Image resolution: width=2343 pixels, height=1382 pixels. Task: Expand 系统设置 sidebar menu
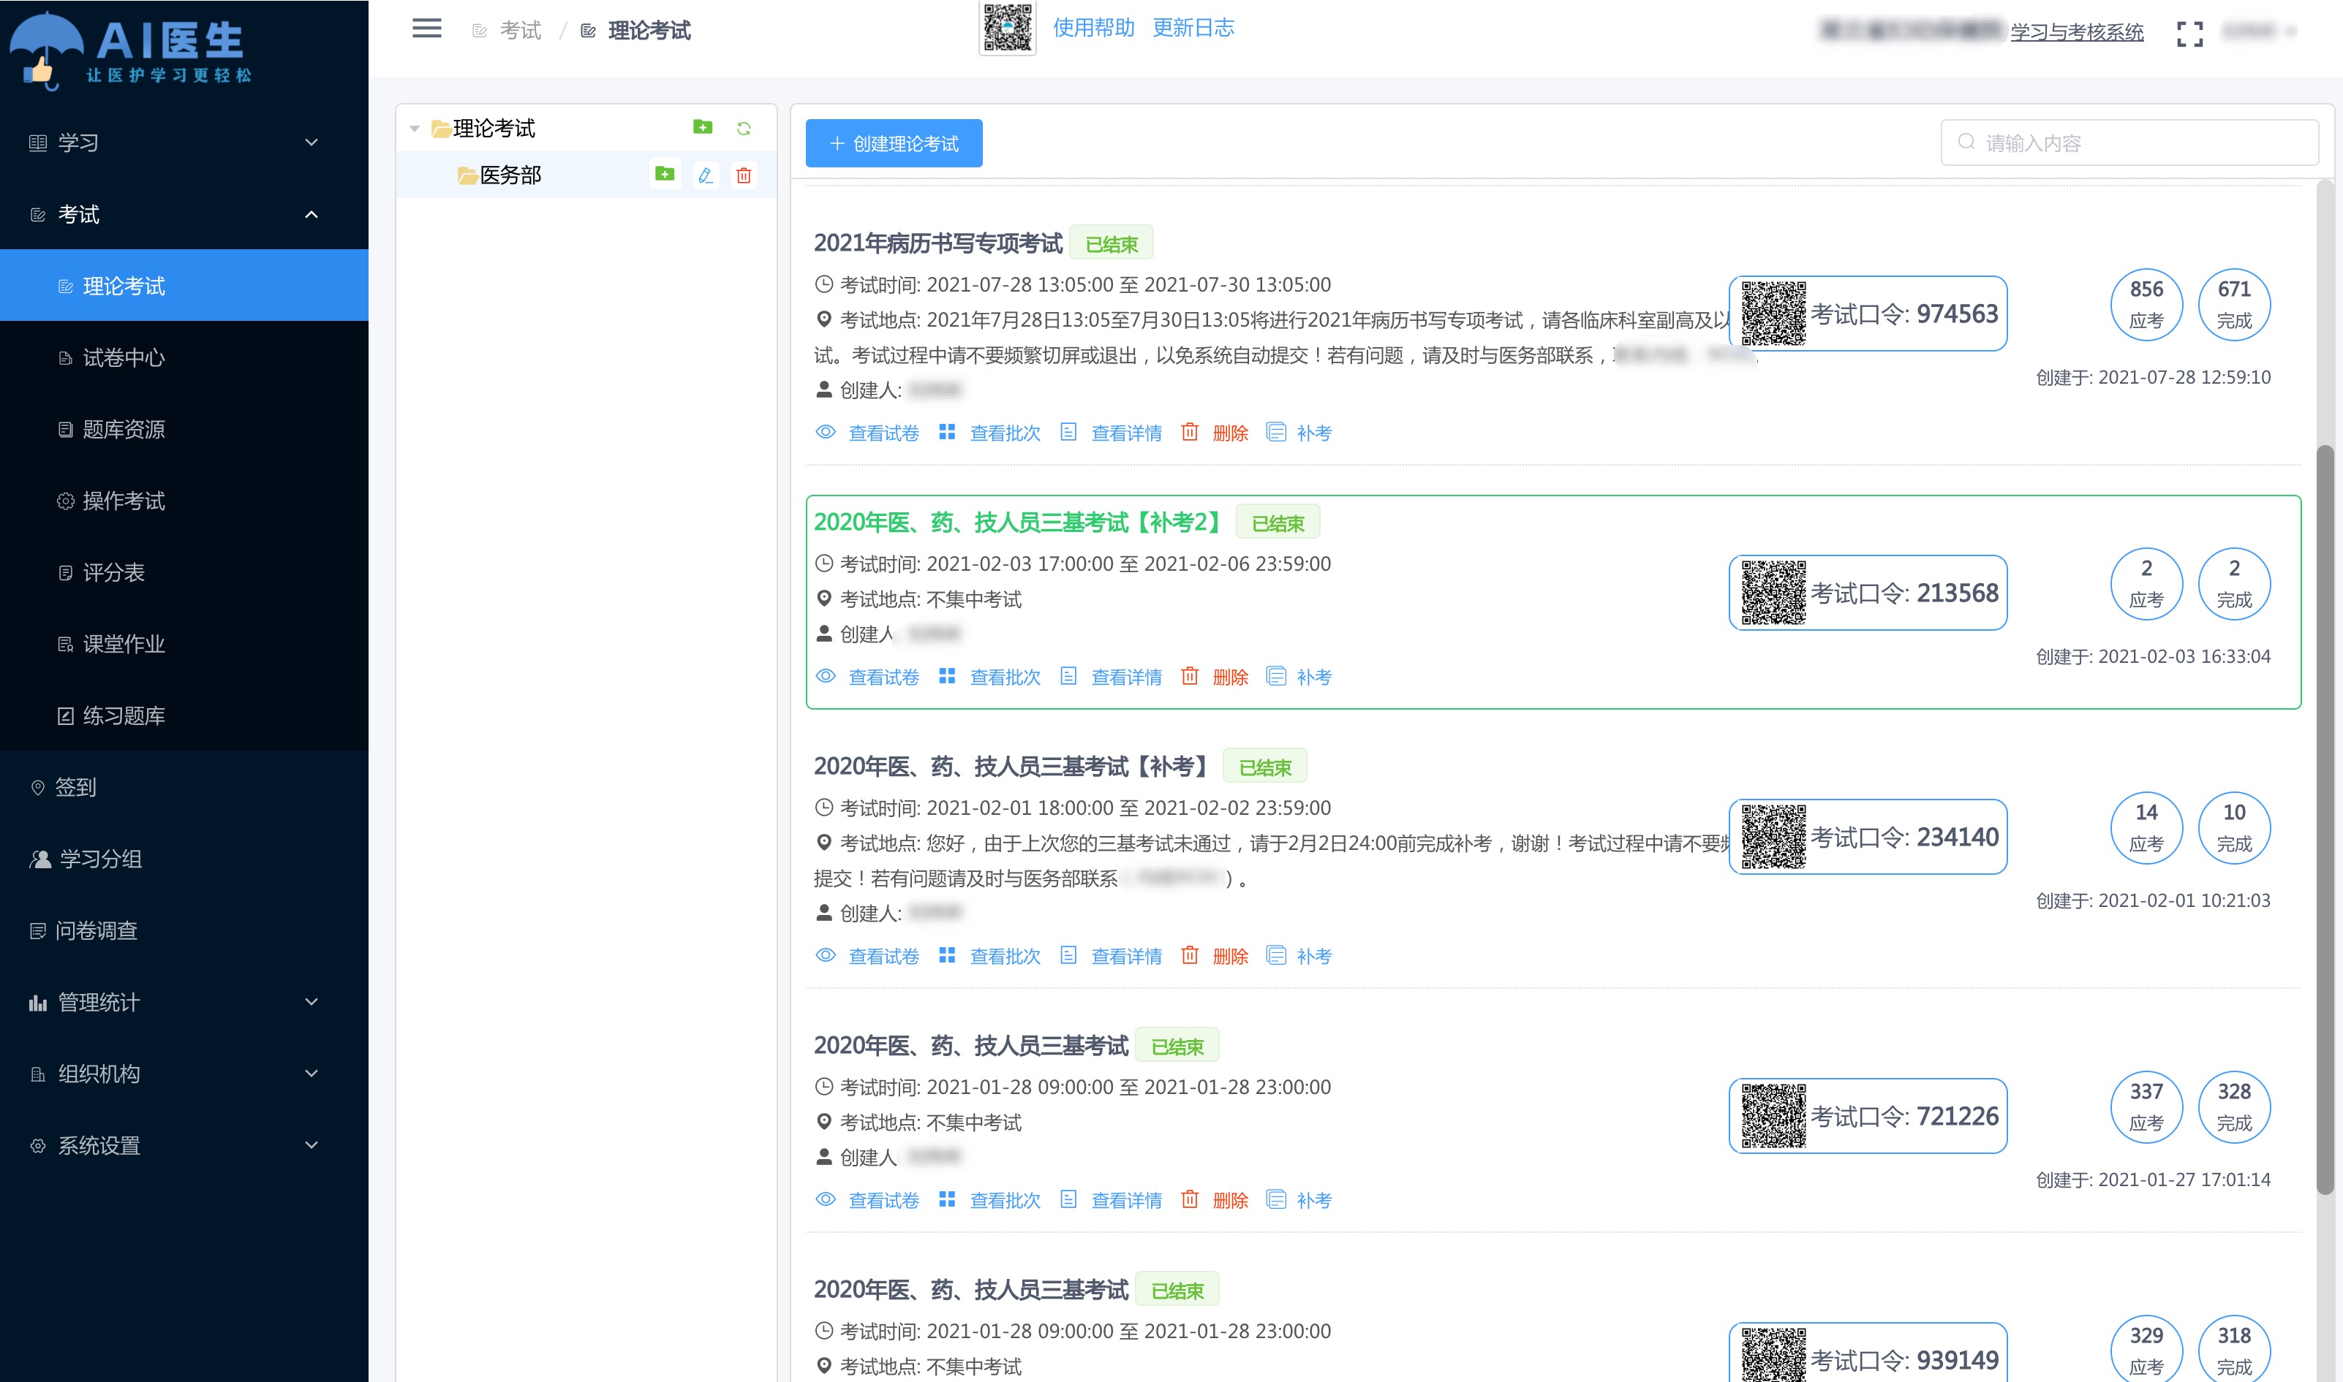pos(184,1147)
